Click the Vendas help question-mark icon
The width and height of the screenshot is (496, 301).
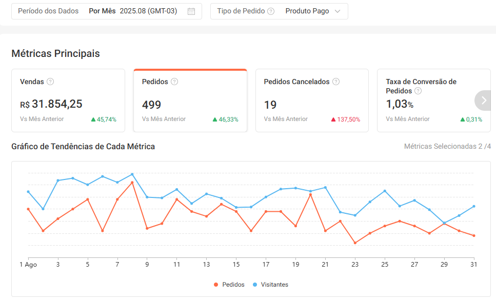point(50,82)
